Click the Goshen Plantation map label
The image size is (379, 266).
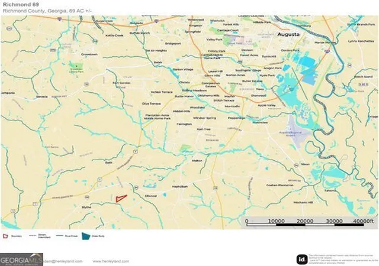coord(280,185)
